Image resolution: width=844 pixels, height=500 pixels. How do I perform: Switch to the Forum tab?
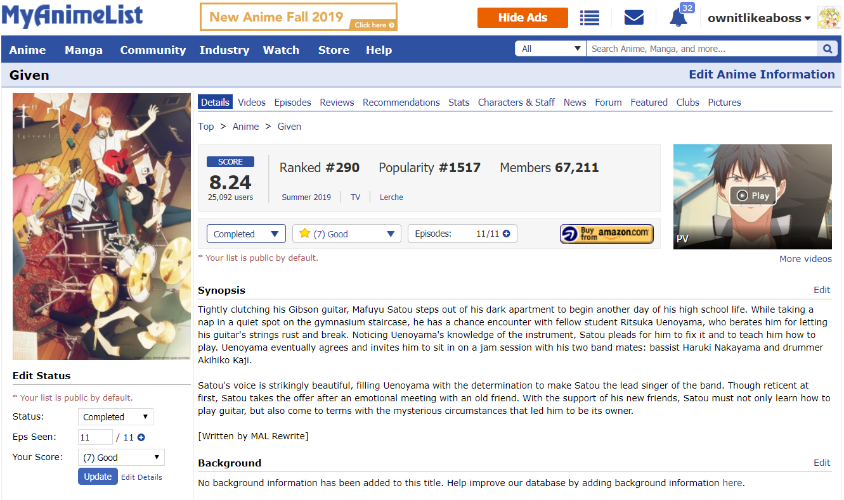pos(608,102)
